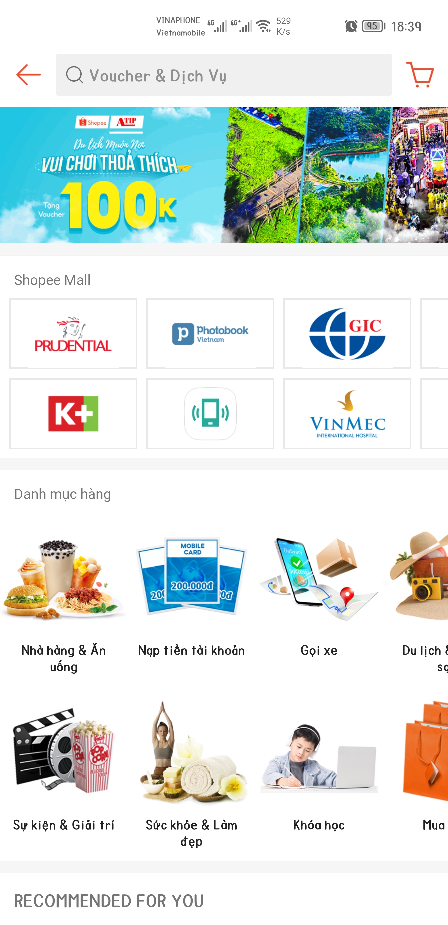Image resolution: width=448 pixels, height=925 pixels.
Task: Tap the Voucher & Dịch Vụ search field
Action: (224, 75)
